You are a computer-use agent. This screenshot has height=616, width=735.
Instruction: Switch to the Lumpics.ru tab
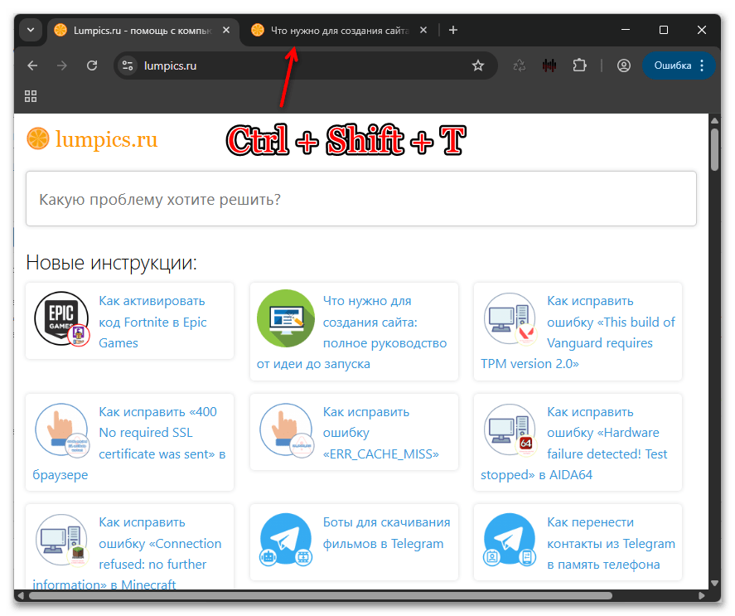[x=142, y=31]
